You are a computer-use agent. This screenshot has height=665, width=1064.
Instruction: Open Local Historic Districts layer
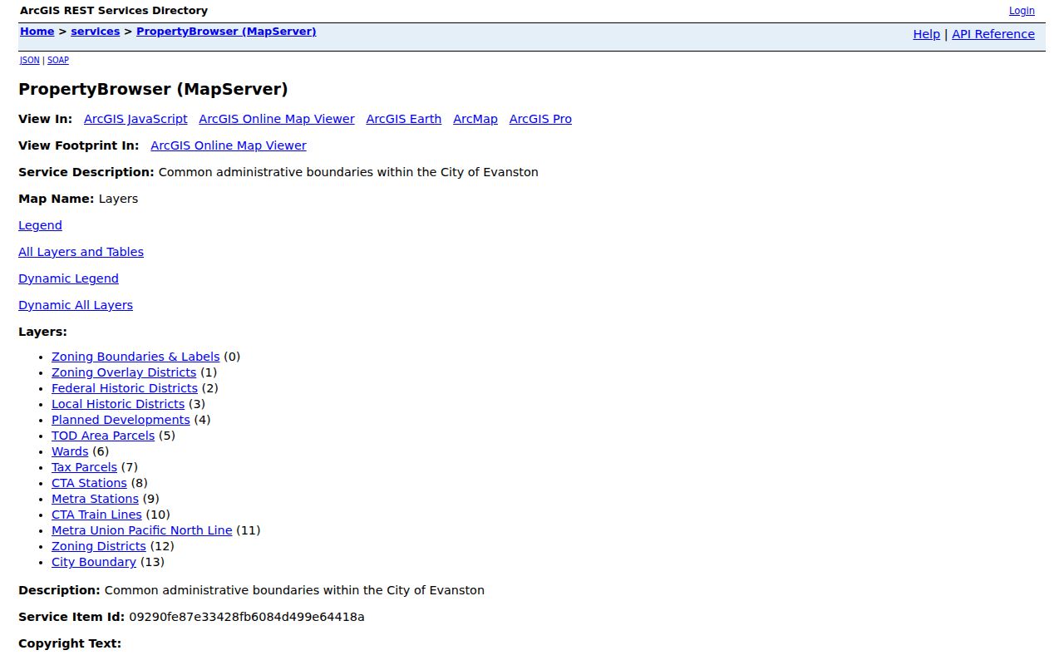coord(118,404)
